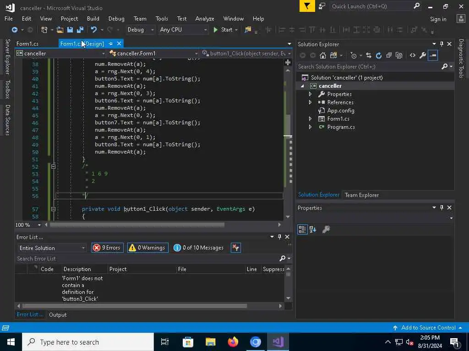
Task: Open Properties with the wrench icon in Solution Explorer
Action: (423, 55)
